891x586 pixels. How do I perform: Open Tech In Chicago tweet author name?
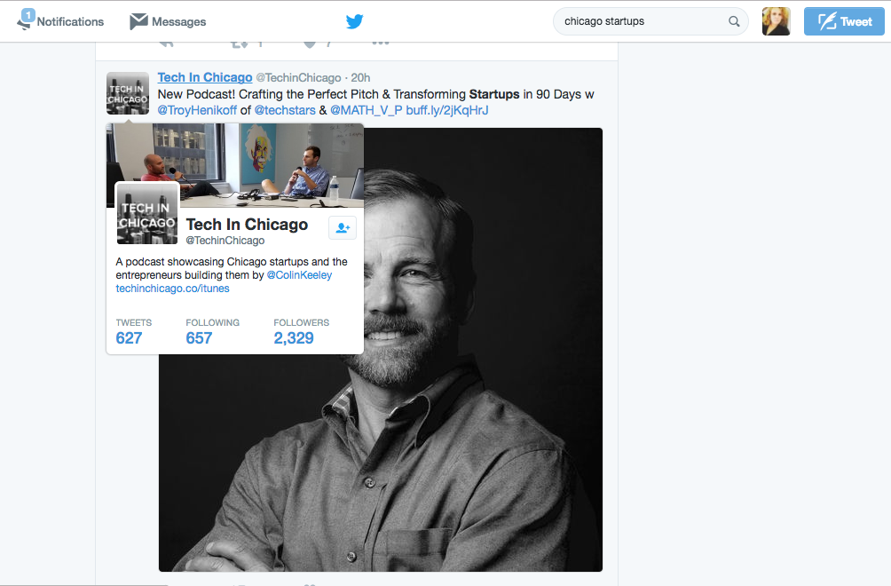[205, 77]
